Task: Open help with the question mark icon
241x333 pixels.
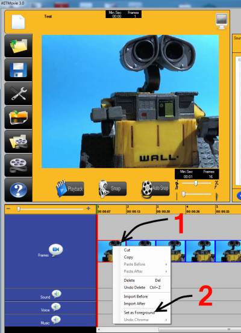Action: coord(19,190)
